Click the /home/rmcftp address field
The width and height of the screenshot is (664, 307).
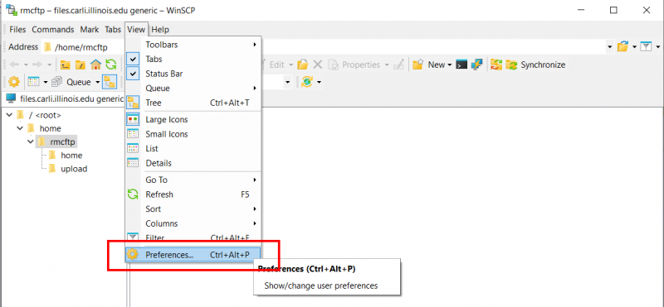[x=324, y=47]
